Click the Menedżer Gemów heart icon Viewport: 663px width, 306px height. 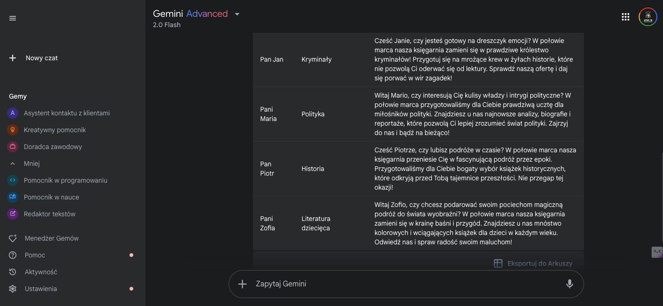click(x=13, y=238)
